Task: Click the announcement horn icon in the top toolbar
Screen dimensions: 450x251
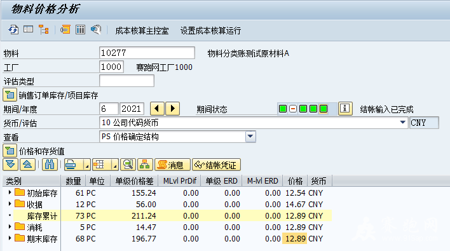Action: pos(96,29)
